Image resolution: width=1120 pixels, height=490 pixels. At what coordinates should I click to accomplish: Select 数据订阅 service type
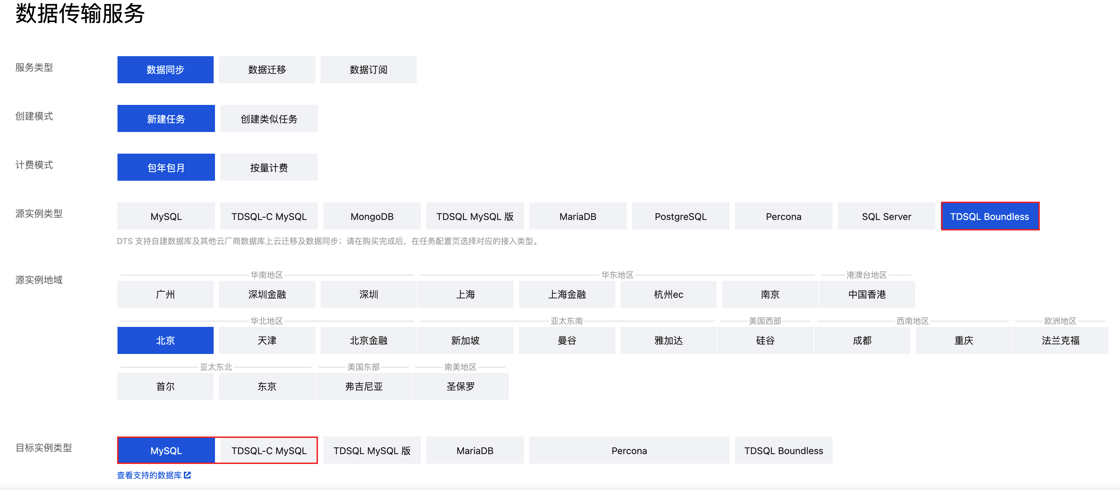[x=368, y=69]
